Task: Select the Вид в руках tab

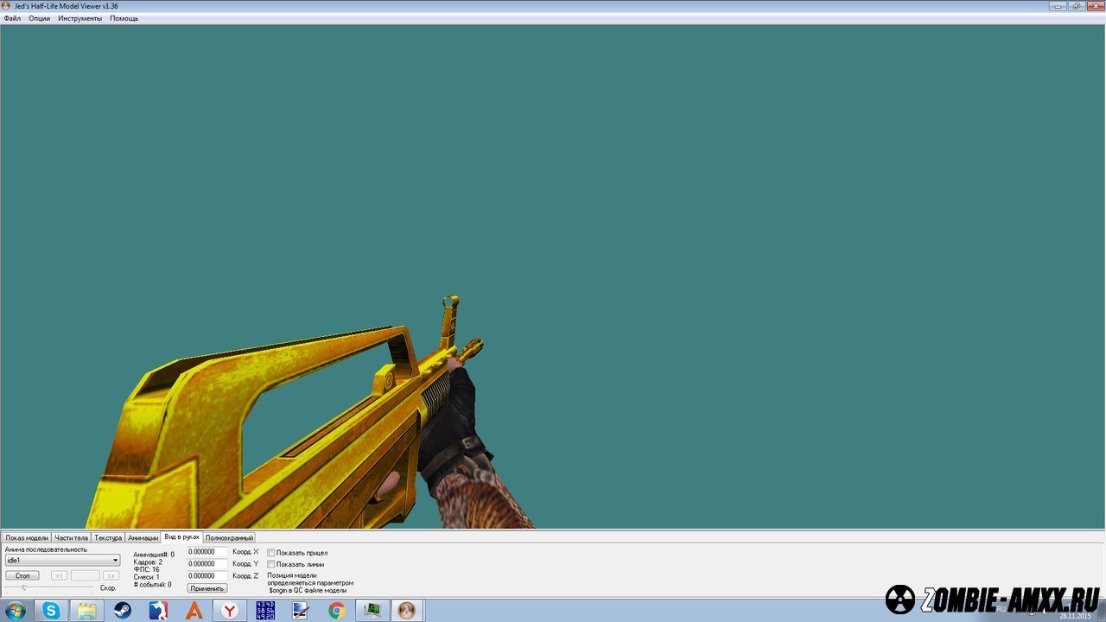Action: [181, 536]
